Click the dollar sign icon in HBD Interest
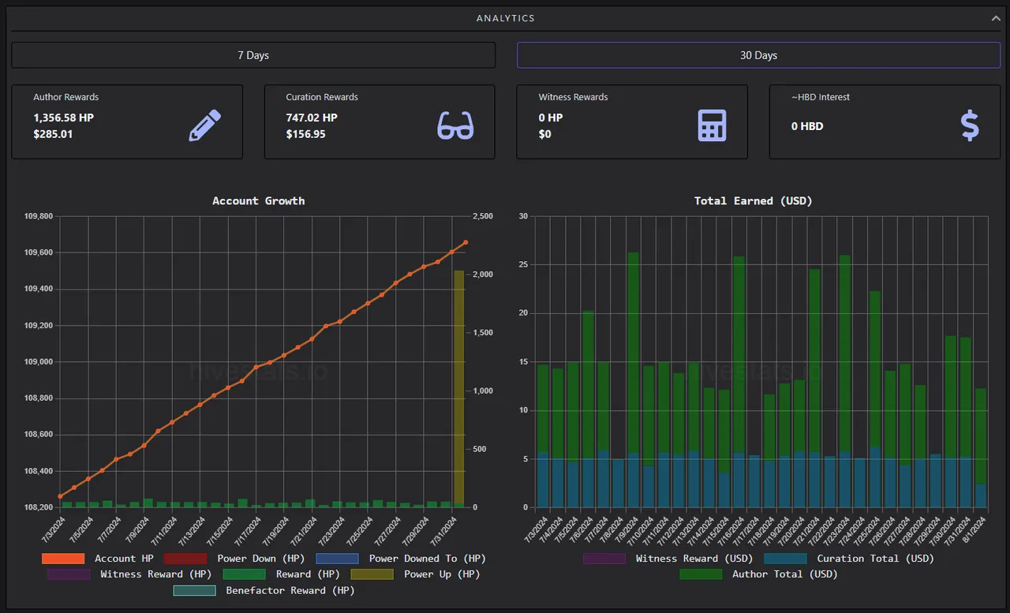Image resolution: width=1010 pixels, height=613 pixels. point(970,125)
